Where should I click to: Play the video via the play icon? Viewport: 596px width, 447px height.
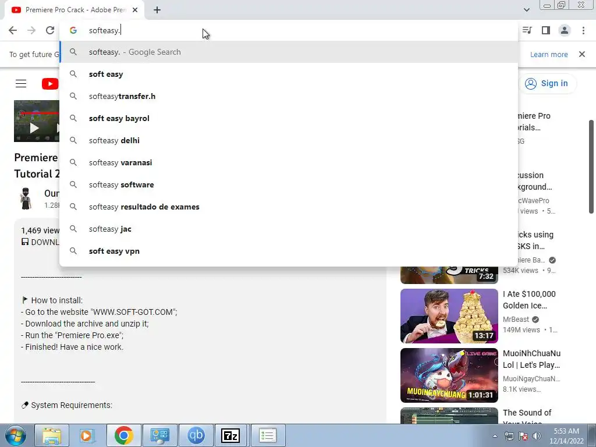click(34, 128)
